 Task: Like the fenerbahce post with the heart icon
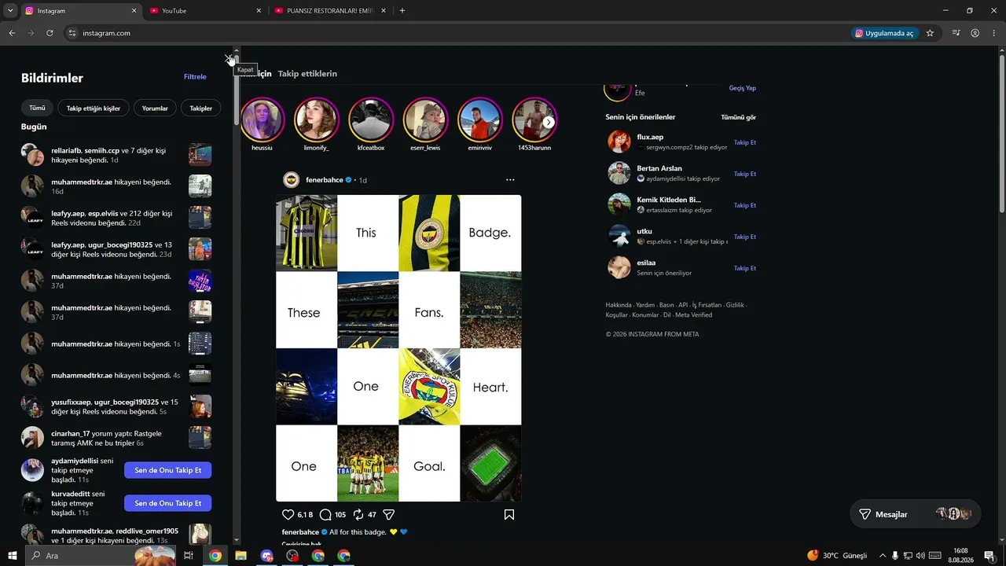tap(288, 515)
